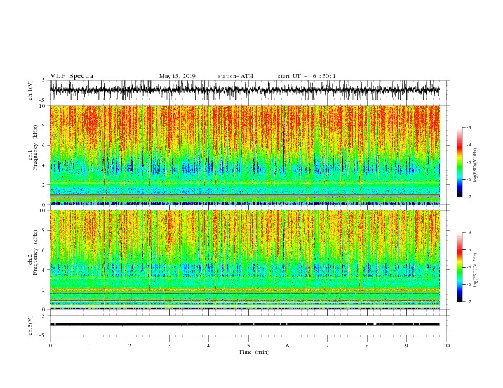Screen dimensions: 503x388
Task: Click the "station=ATH" header label
Action: pyautogui.click(x=236, y=76)
